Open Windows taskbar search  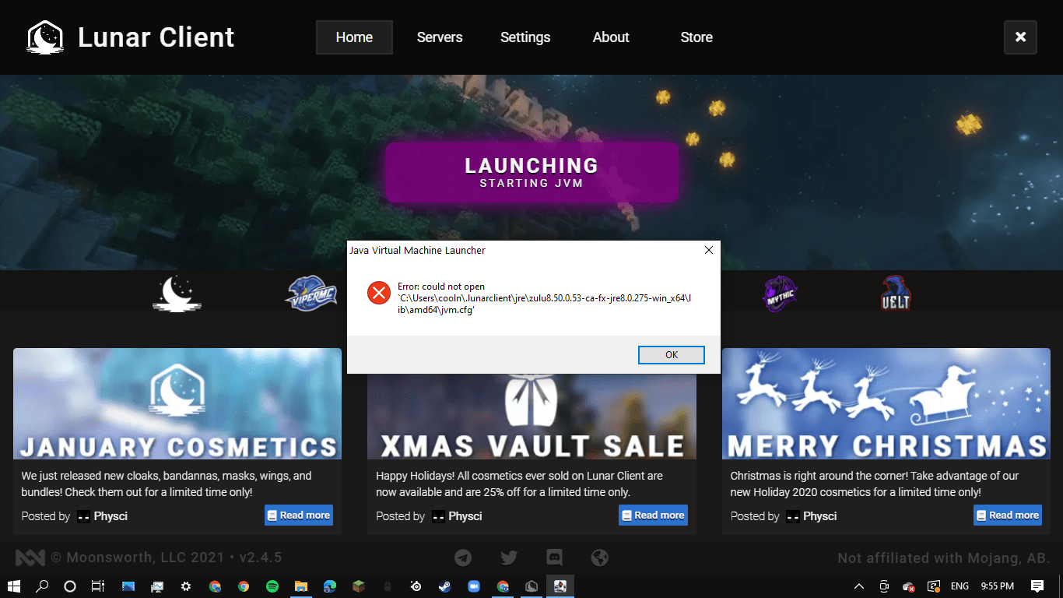click(x=43, y=586)
